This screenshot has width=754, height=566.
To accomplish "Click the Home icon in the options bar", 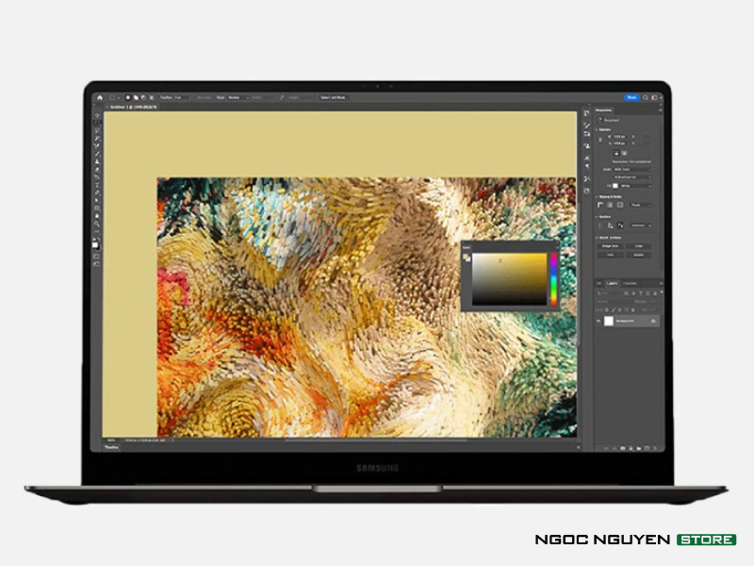I will (98, 97).
